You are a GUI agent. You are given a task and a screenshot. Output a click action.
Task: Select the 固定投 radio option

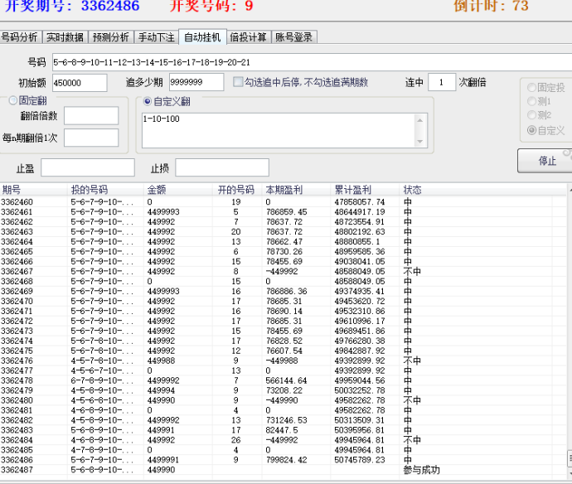[x=531, y=88]
